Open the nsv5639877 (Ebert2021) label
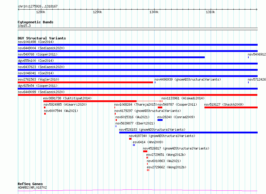The image size is (266, 194). [x=135, y=123]
